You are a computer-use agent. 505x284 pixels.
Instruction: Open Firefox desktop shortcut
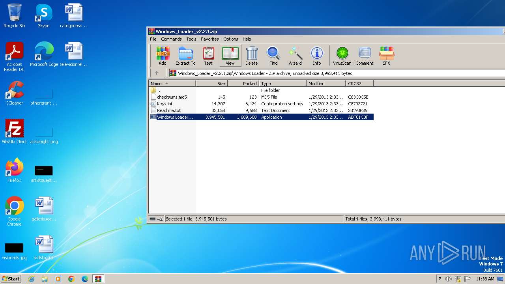[14, 170]
